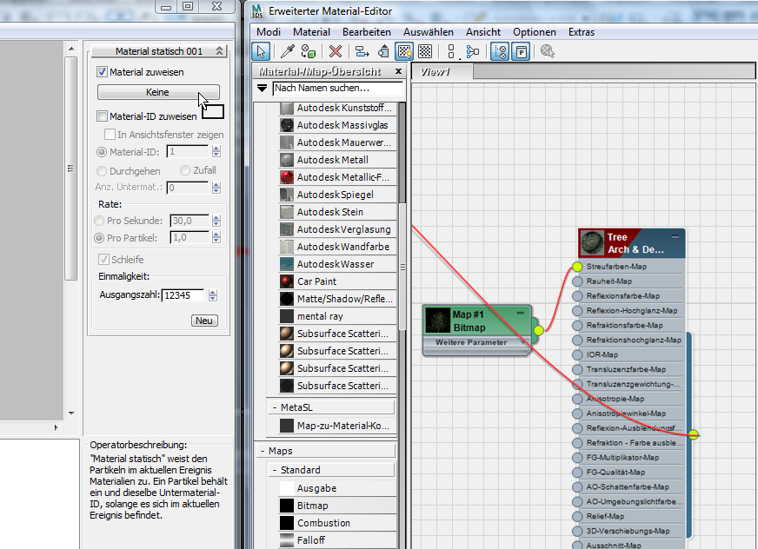The width and height of the screenshot is (758, 549).
Task: Open Ansicht menu
Action: pos(483,32)
